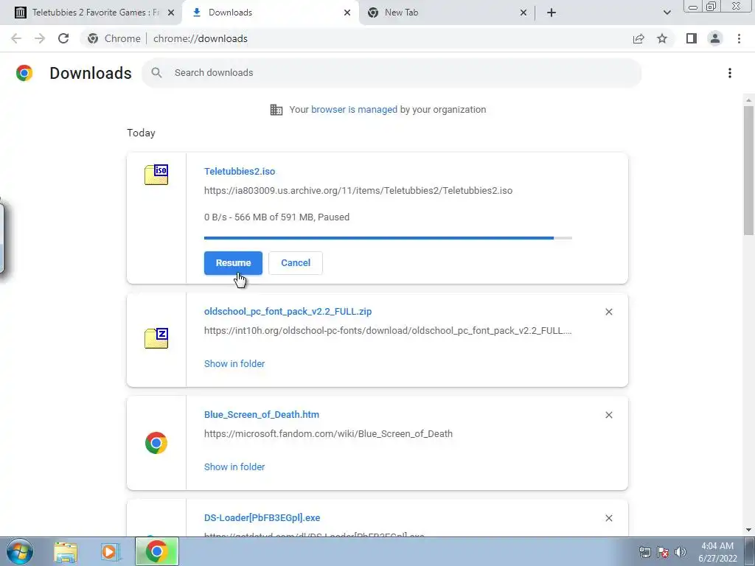The width and height of the screenshot is (755, 566).
Task: Click the microsoft.fandom.com URL text
Action: pyautogui.click(x=328, y=433)
